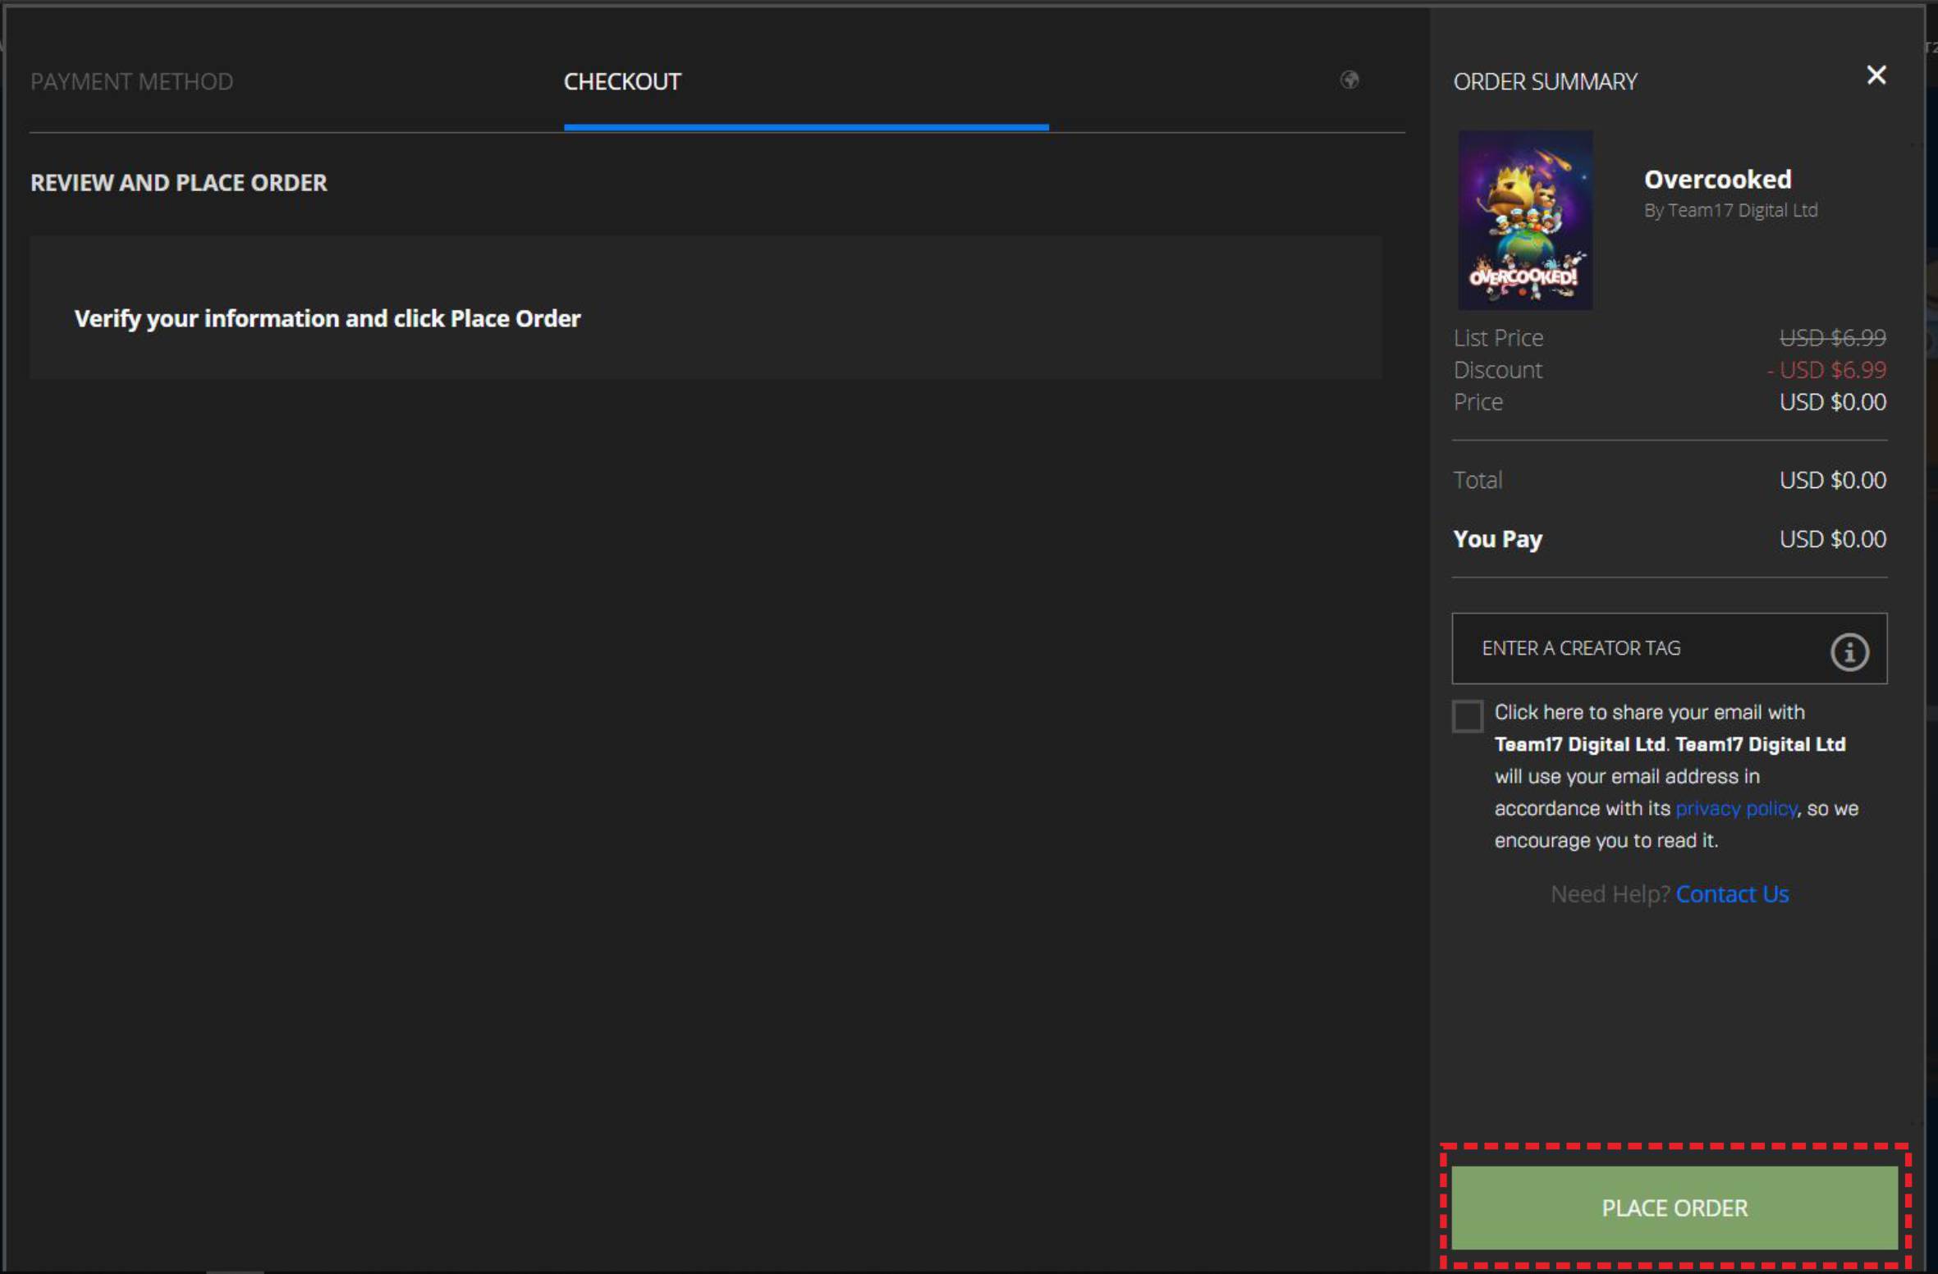Image resolution: width=1938 pixels, height=1274 pixels.
Task: Click the Contact Us link
Action: pos(1731,893)
